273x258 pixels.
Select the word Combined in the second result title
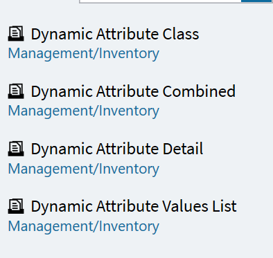pos(199,91)
